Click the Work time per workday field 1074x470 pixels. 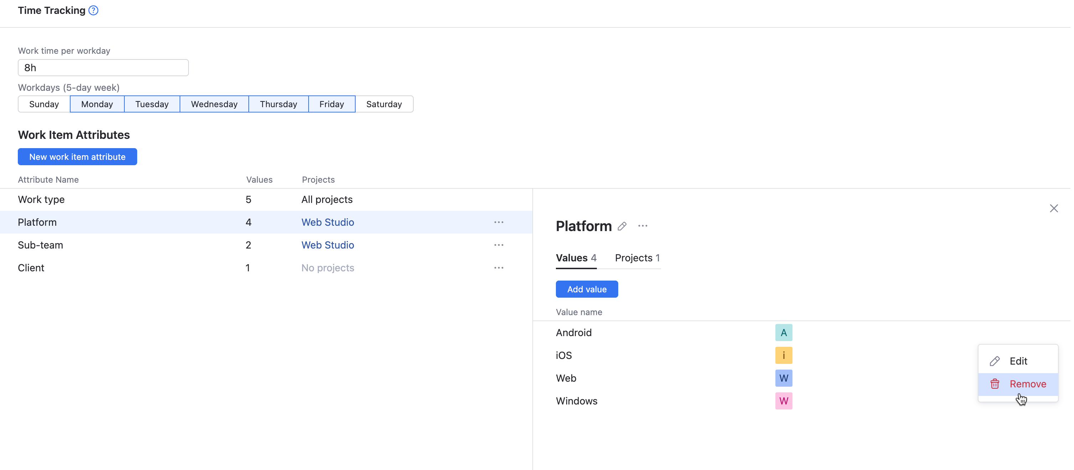click(103, 68)
